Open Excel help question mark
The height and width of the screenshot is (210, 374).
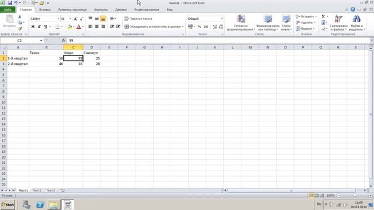353,9
